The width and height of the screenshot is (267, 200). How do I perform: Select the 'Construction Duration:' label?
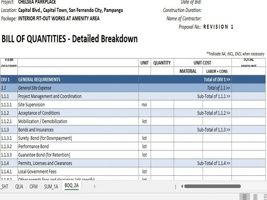click(x=182, y=10)
